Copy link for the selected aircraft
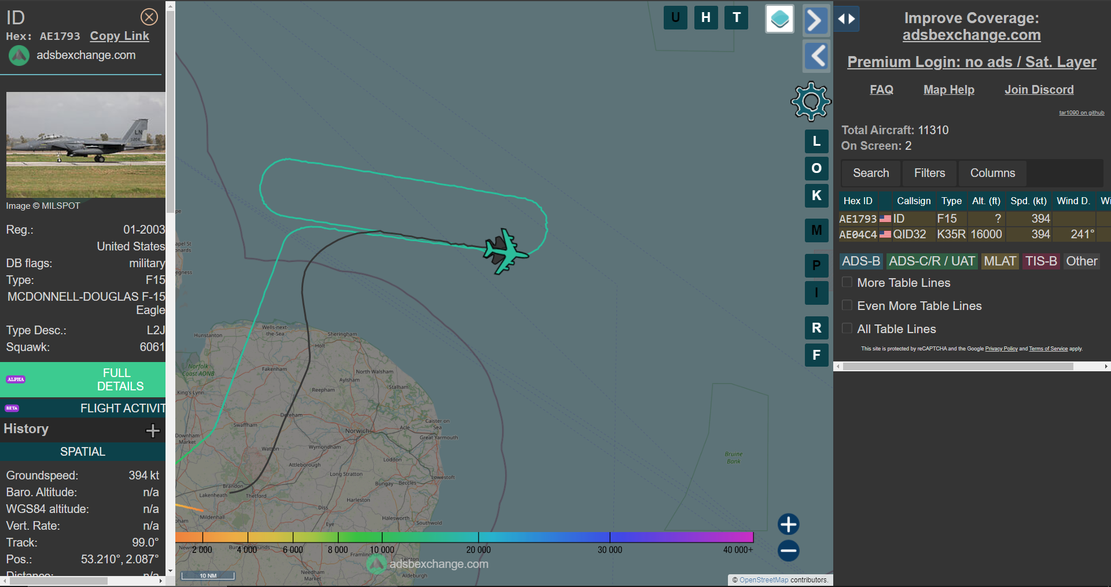Image resolution: width=1111 pixels, height=587 pixels. pyautogui.click(x=119, y=36)
